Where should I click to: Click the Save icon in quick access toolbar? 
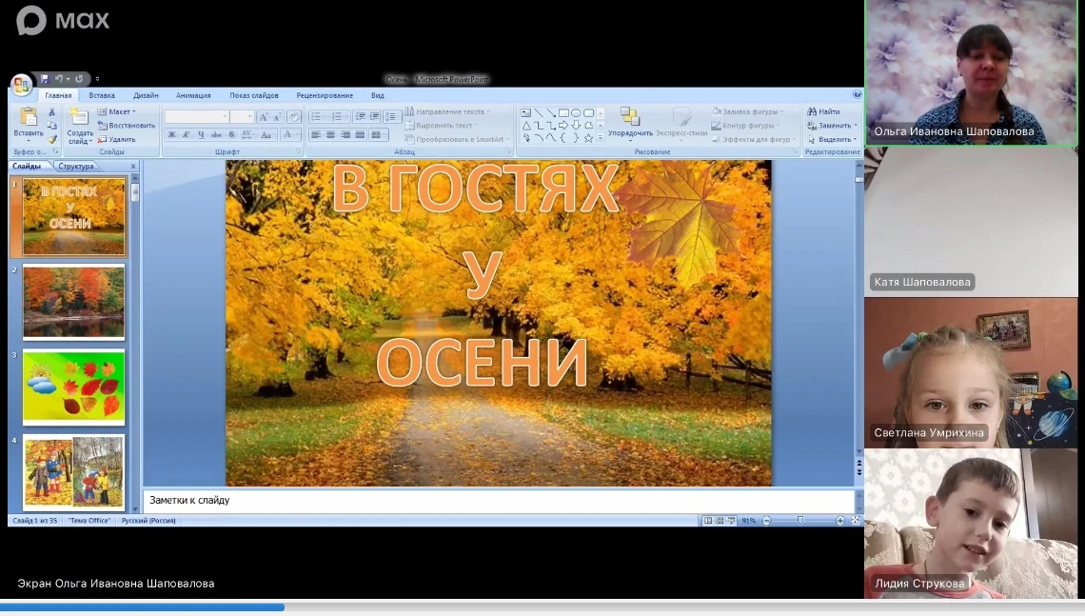point(45,79)
